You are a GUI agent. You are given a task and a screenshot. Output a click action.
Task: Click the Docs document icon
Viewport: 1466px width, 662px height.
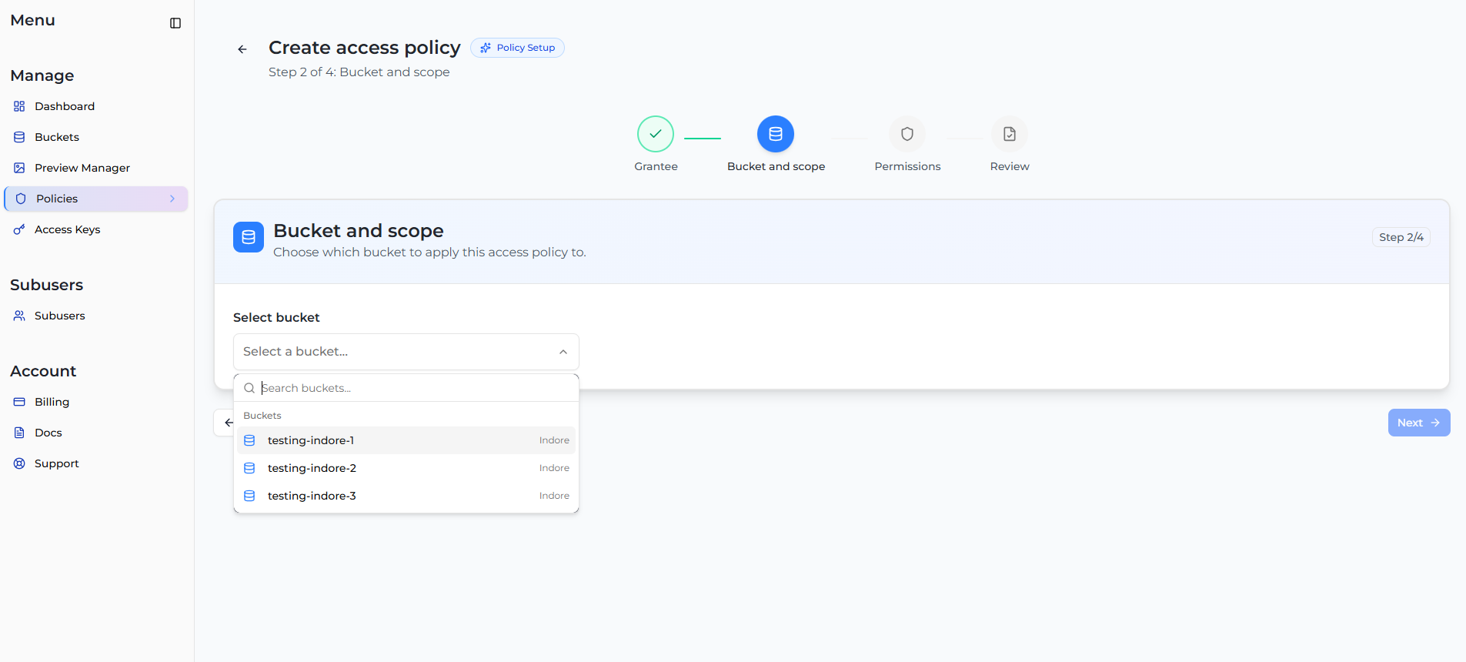[19, 433]
